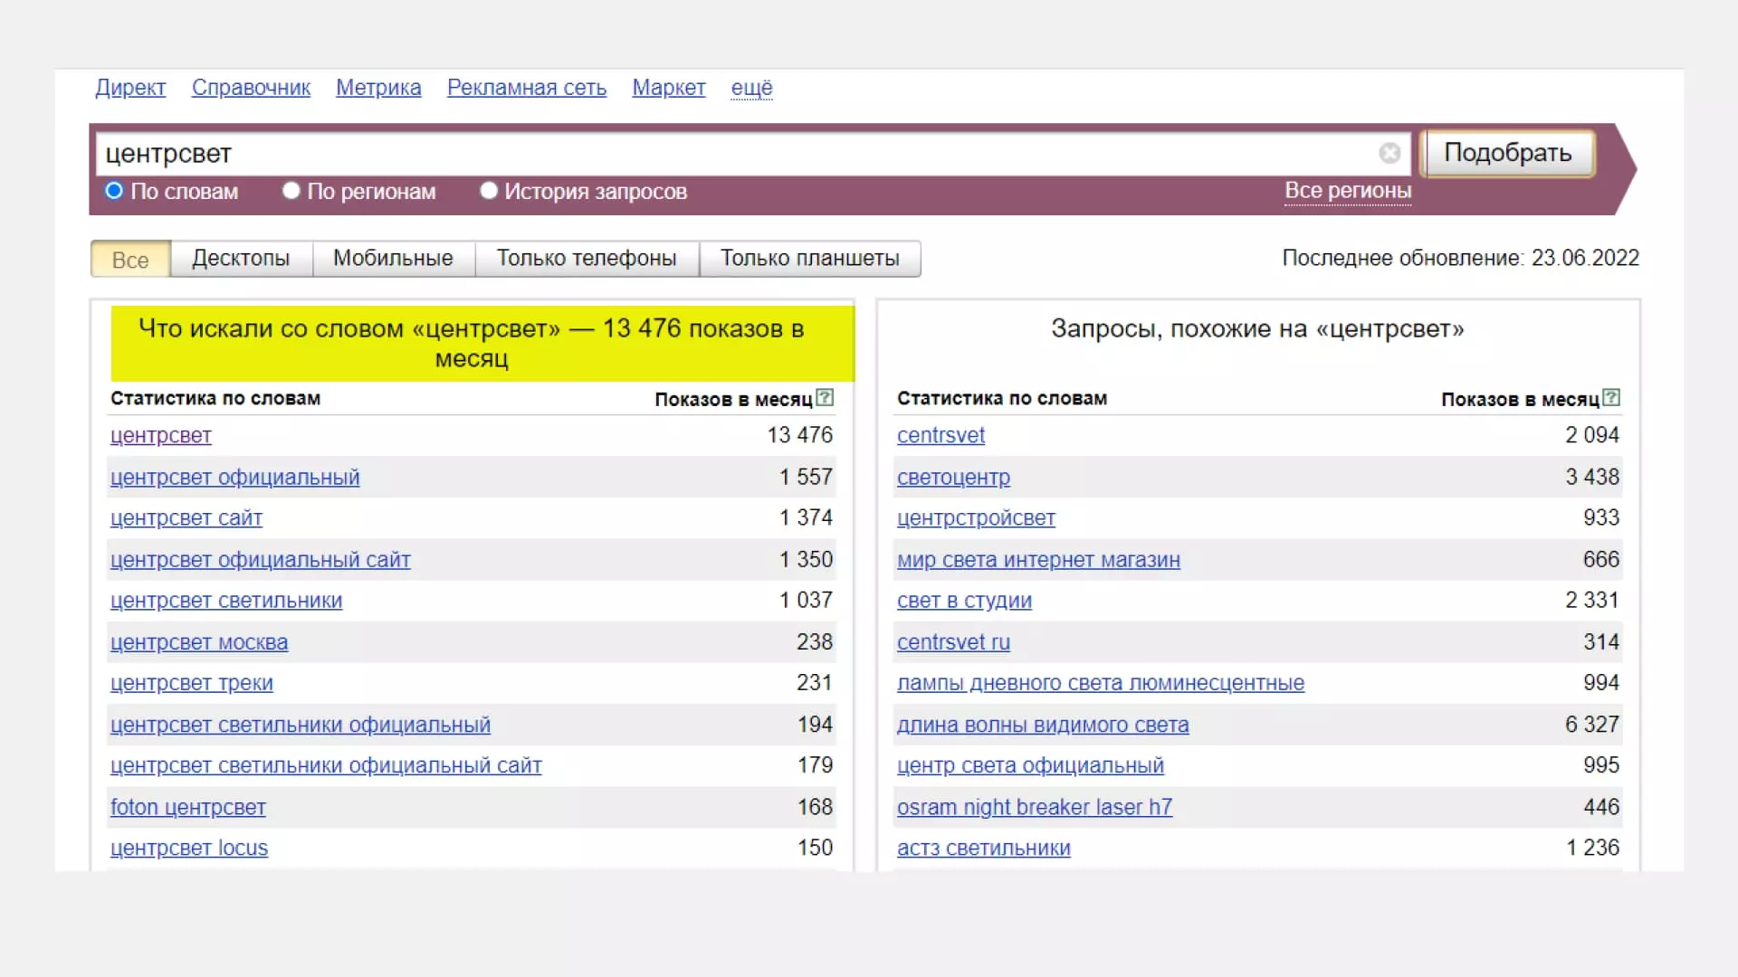Open the 'Метрика' link

tap(378, 88)
